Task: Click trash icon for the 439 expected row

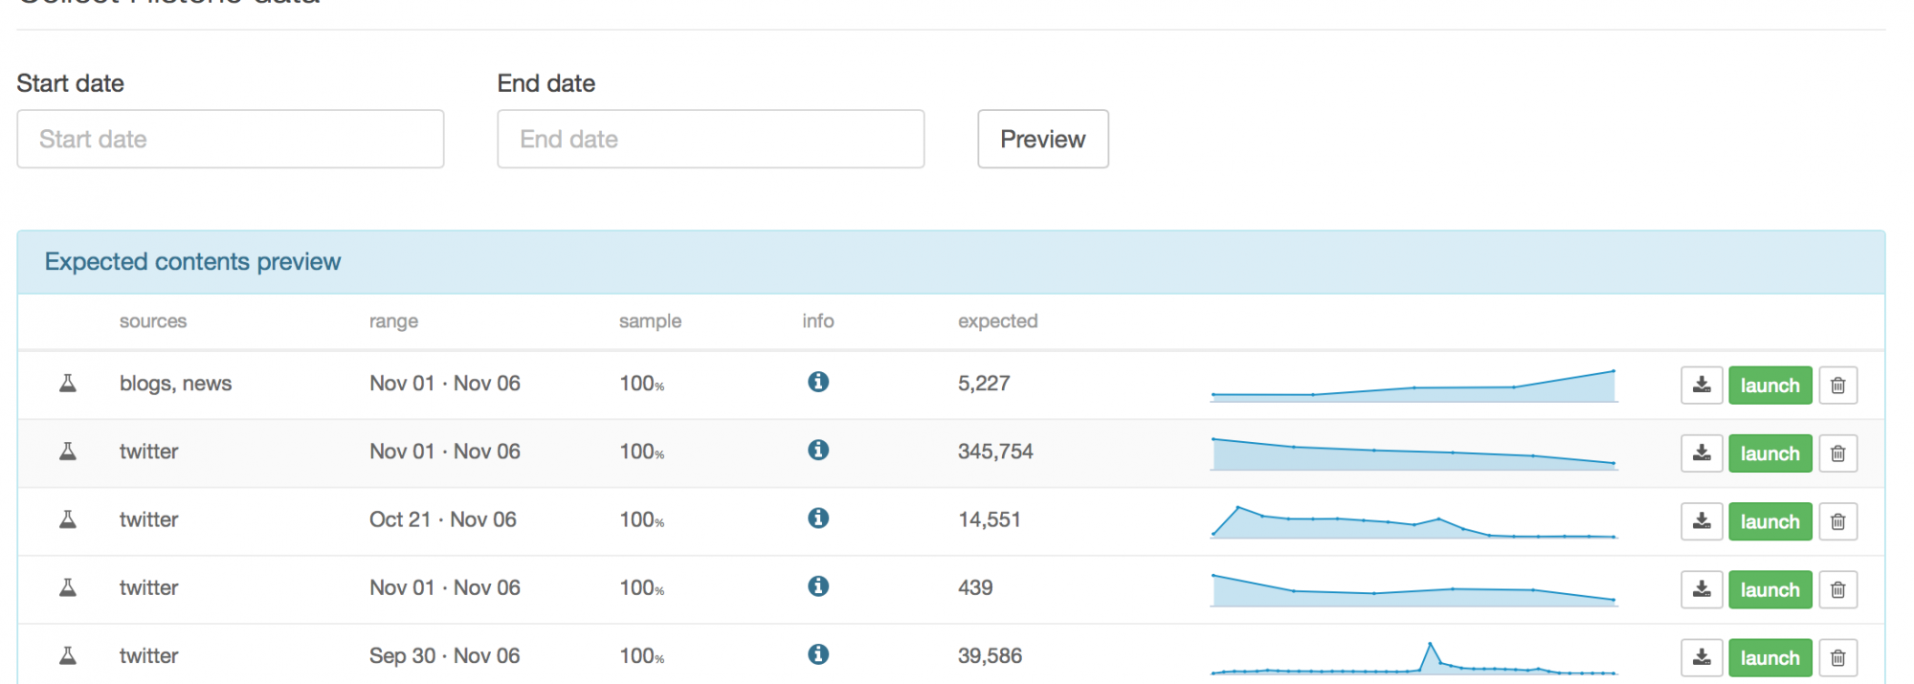Action: pos(1837,589)
